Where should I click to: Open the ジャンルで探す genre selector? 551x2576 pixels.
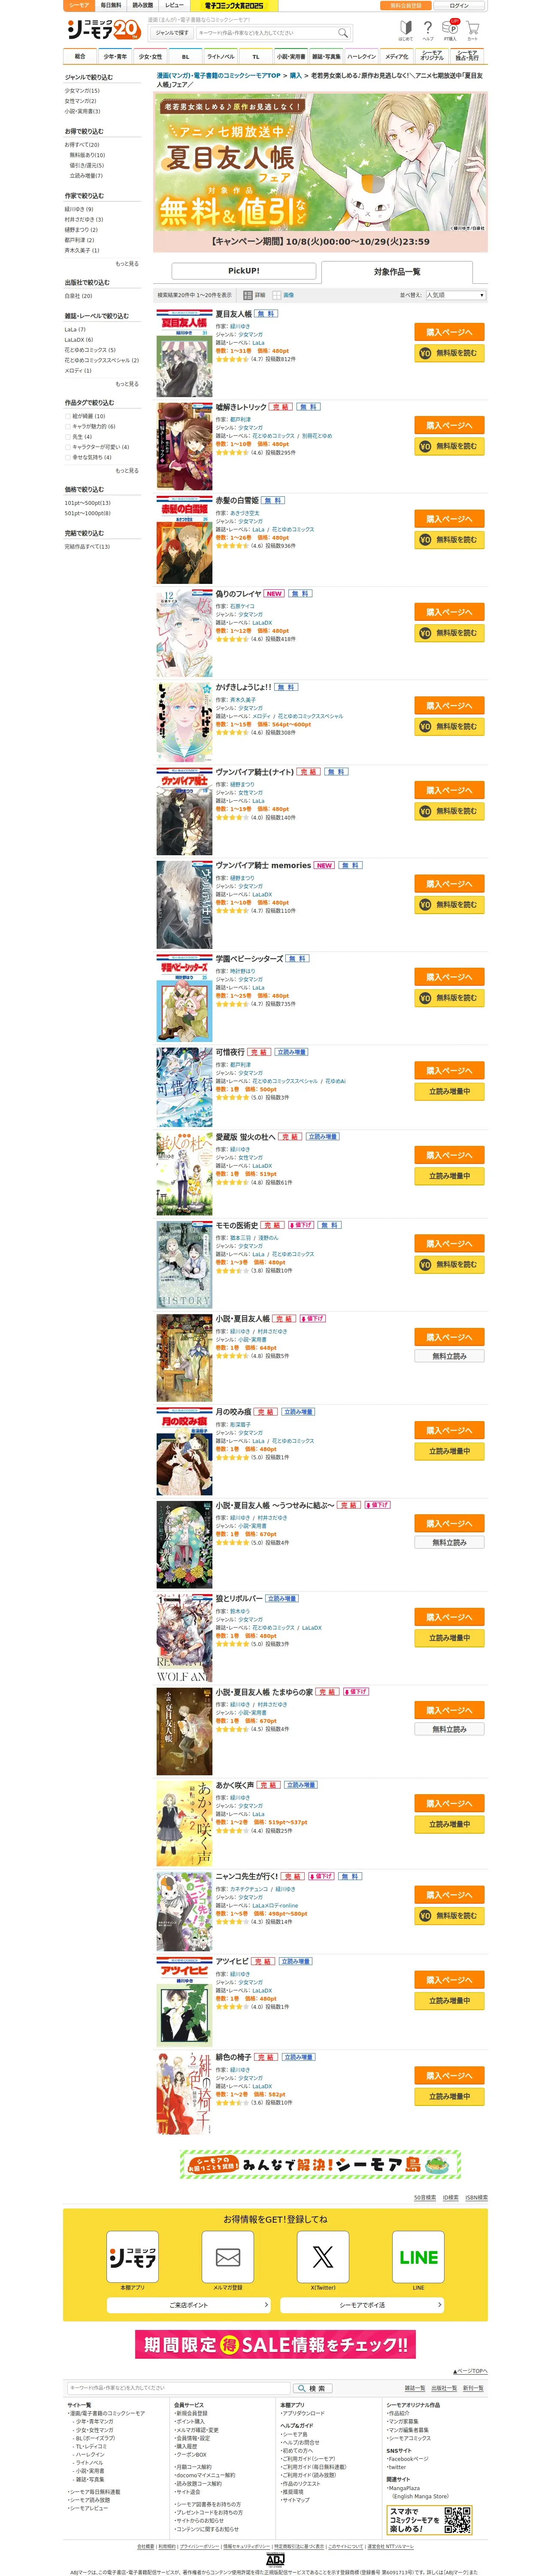pos(172,33)
